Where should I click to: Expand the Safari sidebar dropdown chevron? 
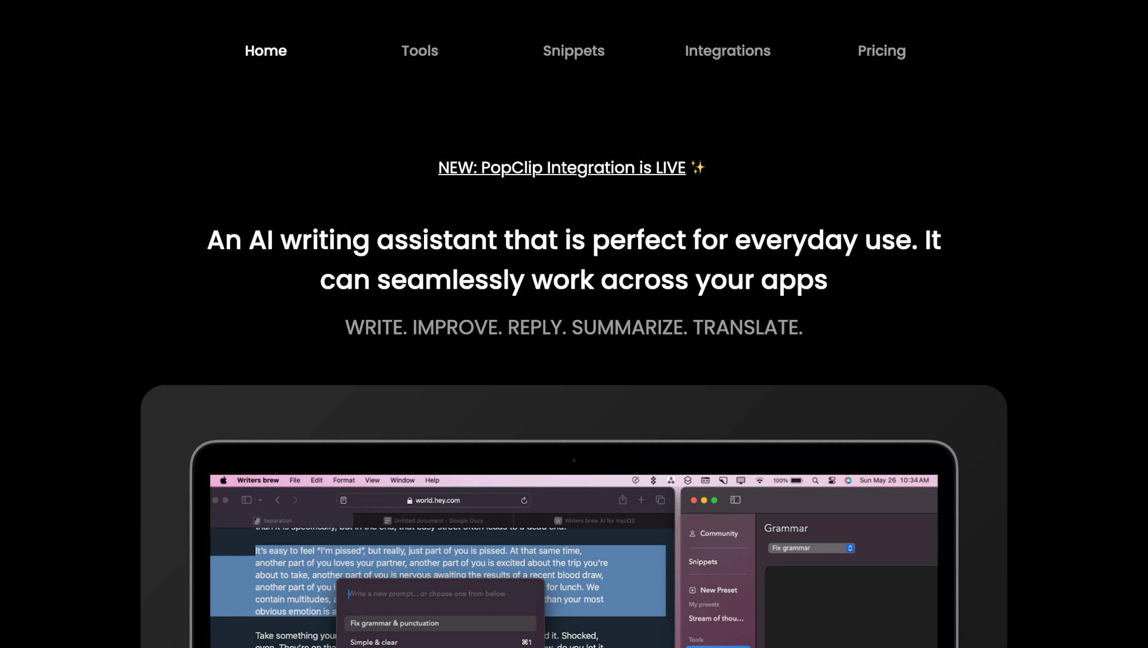tap(260, 500)
